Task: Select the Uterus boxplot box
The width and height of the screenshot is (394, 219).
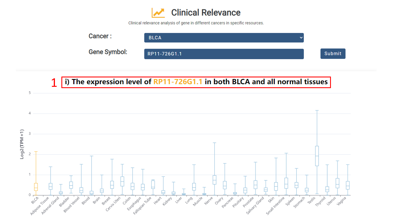Action: point(337,183)
